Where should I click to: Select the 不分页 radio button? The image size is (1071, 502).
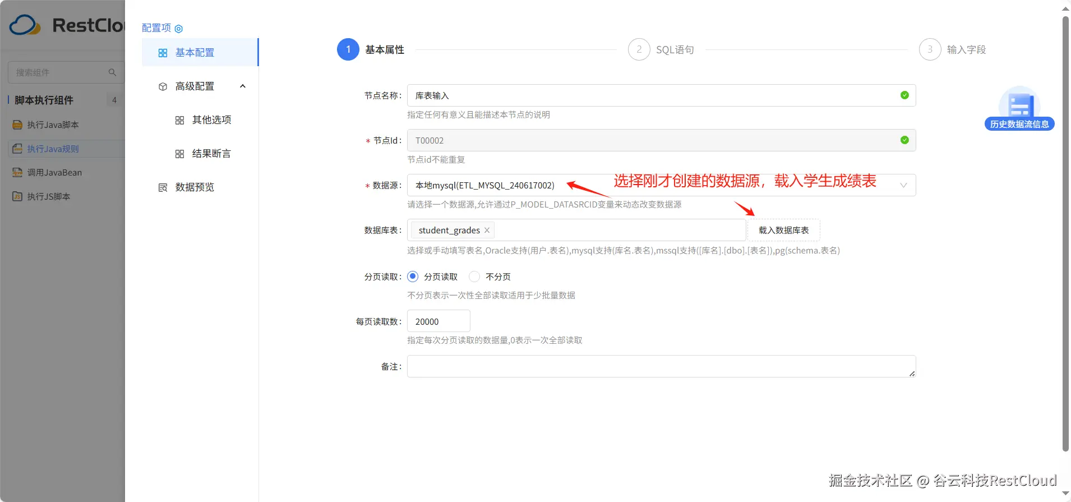[474, 277]
